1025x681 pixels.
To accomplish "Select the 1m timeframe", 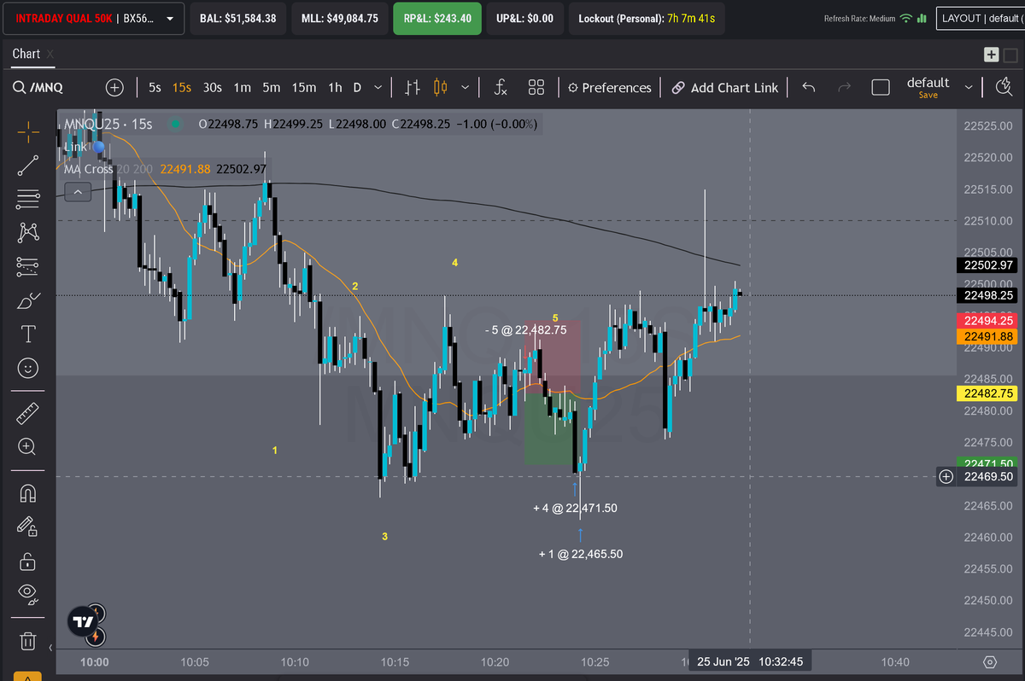I will click(243, 87).
